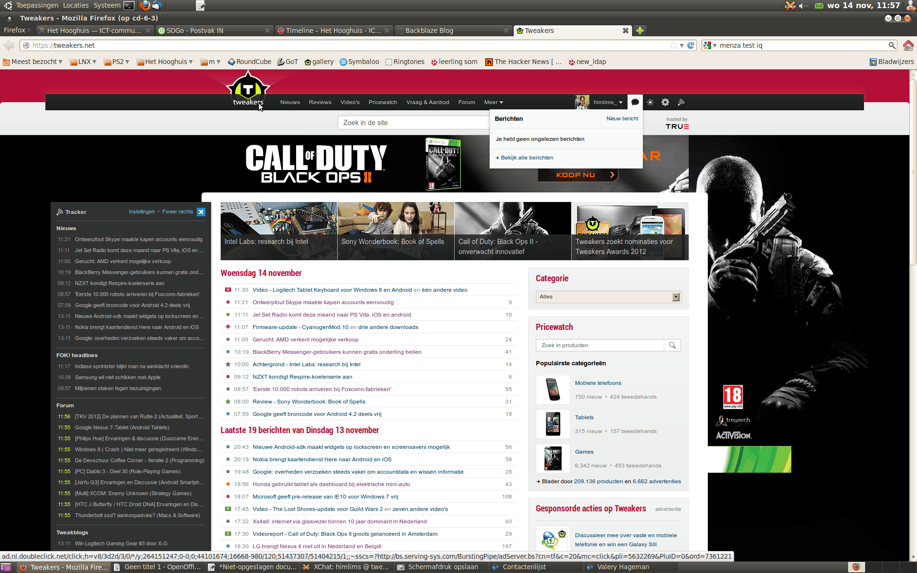Expand the Categorie Alles dropdown
This screenshot has height=573, width=917.
[x=675, y=297]
